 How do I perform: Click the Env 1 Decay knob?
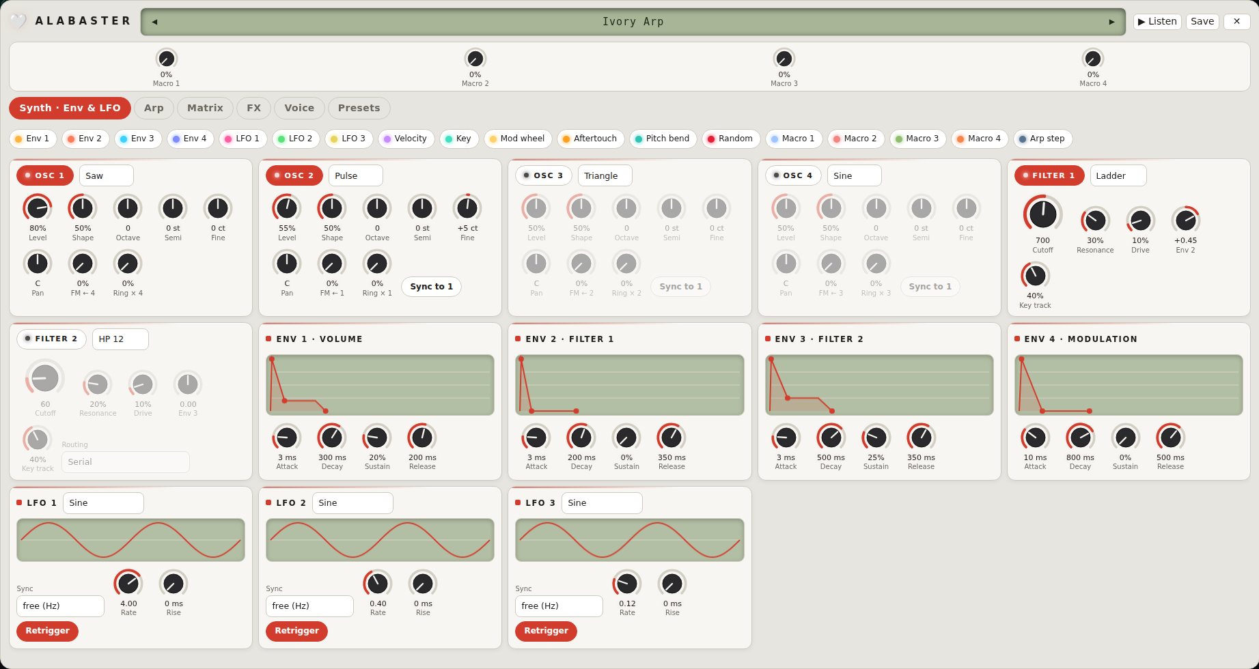pos(332,437)
